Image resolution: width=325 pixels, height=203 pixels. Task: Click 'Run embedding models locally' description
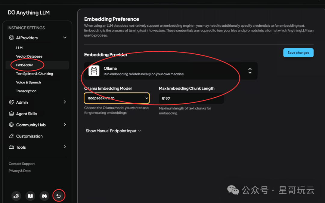(x=144, y=74)
